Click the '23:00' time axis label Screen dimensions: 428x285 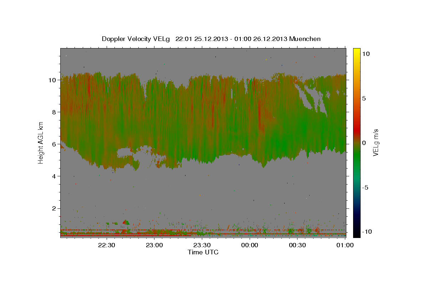click(x=154, y=245)
